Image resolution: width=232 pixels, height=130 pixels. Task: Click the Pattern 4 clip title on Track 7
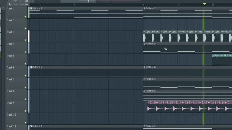(x=151, y=79)
